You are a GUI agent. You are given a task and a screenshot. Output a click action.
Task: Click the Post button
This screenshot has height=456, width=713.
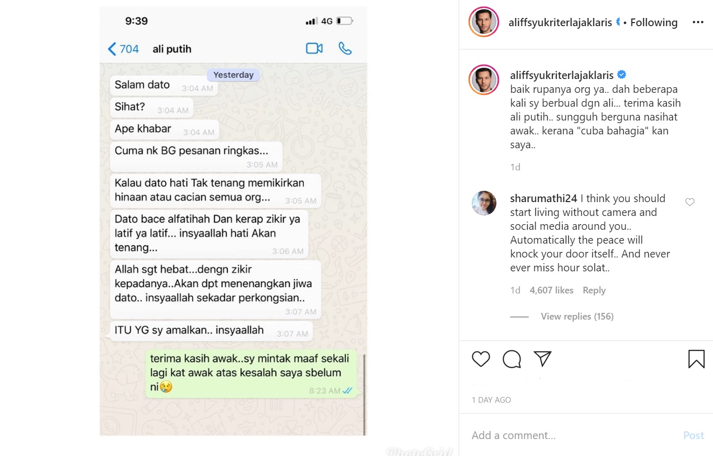pos(693,435)
